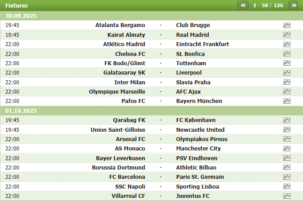Open chart icon for Pafos FC match
303x201 pixels.
[x=287, y=101]
